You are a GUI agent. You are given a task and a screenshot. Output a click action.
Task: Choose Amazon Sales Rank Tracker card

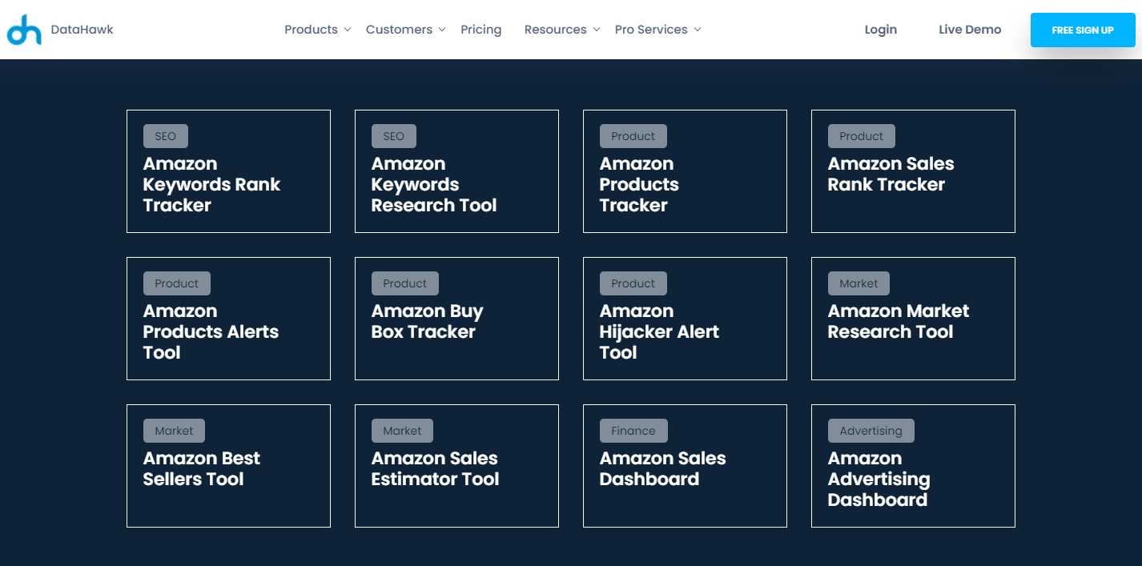[x=913, y=171]
